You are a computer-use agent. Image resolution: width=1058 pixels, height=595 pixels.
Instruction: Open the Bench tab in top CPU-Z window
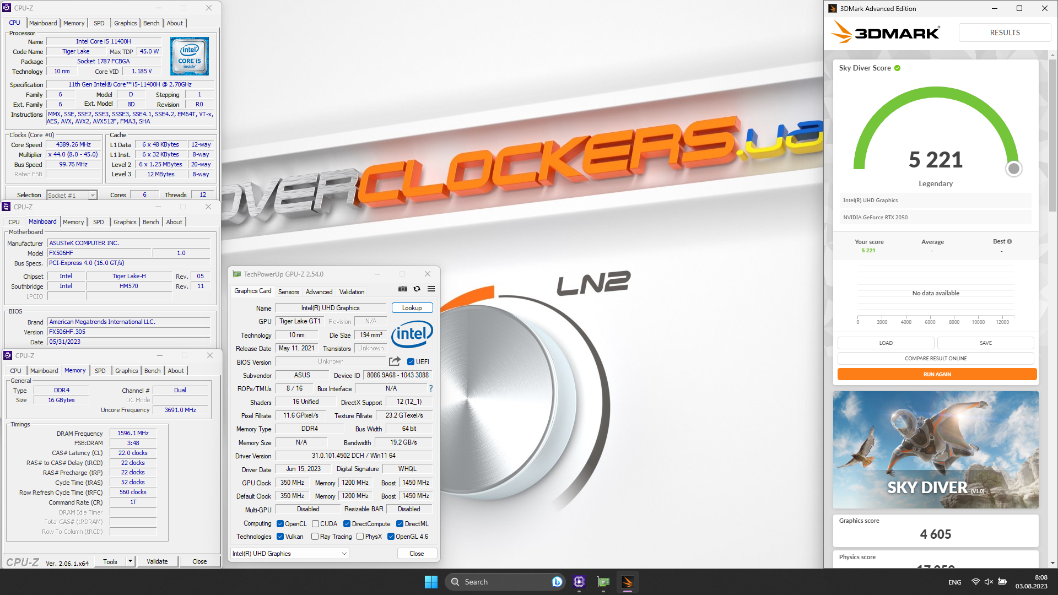(x=151, y=23)
